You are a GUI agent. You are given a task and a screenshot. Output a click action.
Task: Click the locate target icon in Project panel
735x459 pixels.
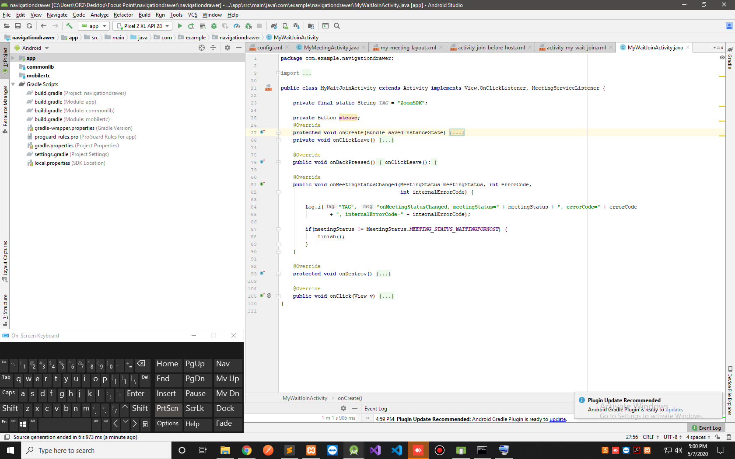pyautogui.click(x=202, y=48)
